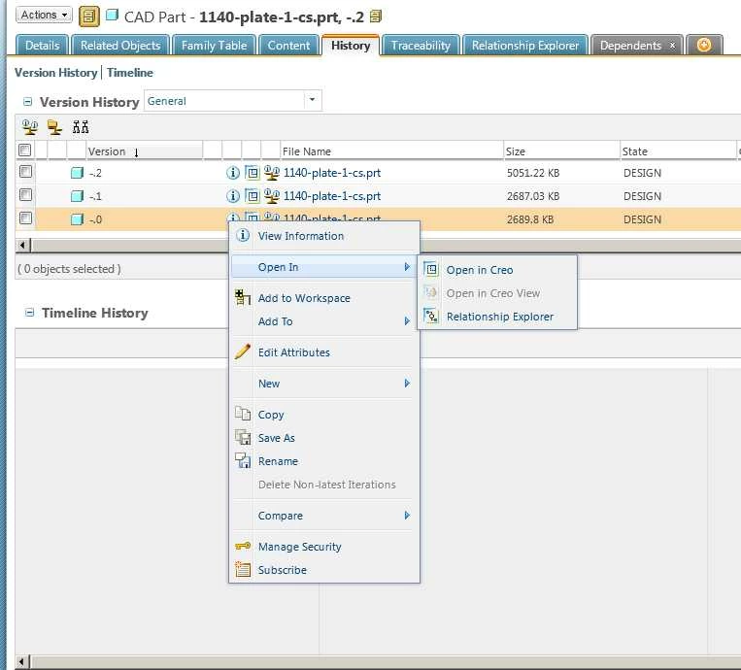Collapse the Timeline History section
741x670 pixels.
click(29, 313)
